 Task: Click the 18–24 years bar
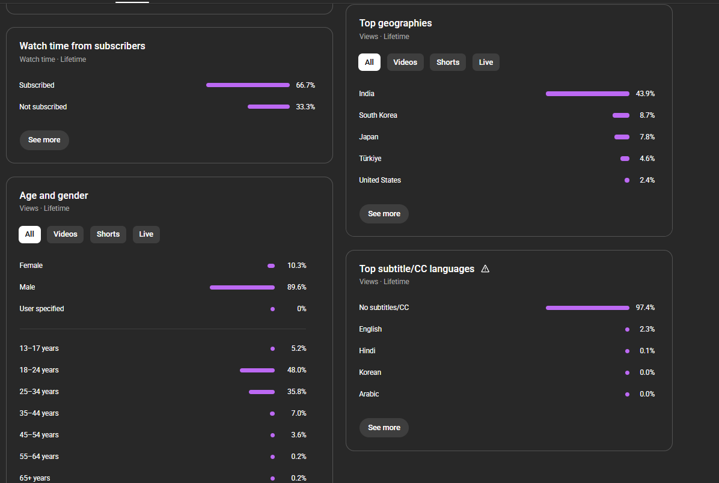pos(257,370)
